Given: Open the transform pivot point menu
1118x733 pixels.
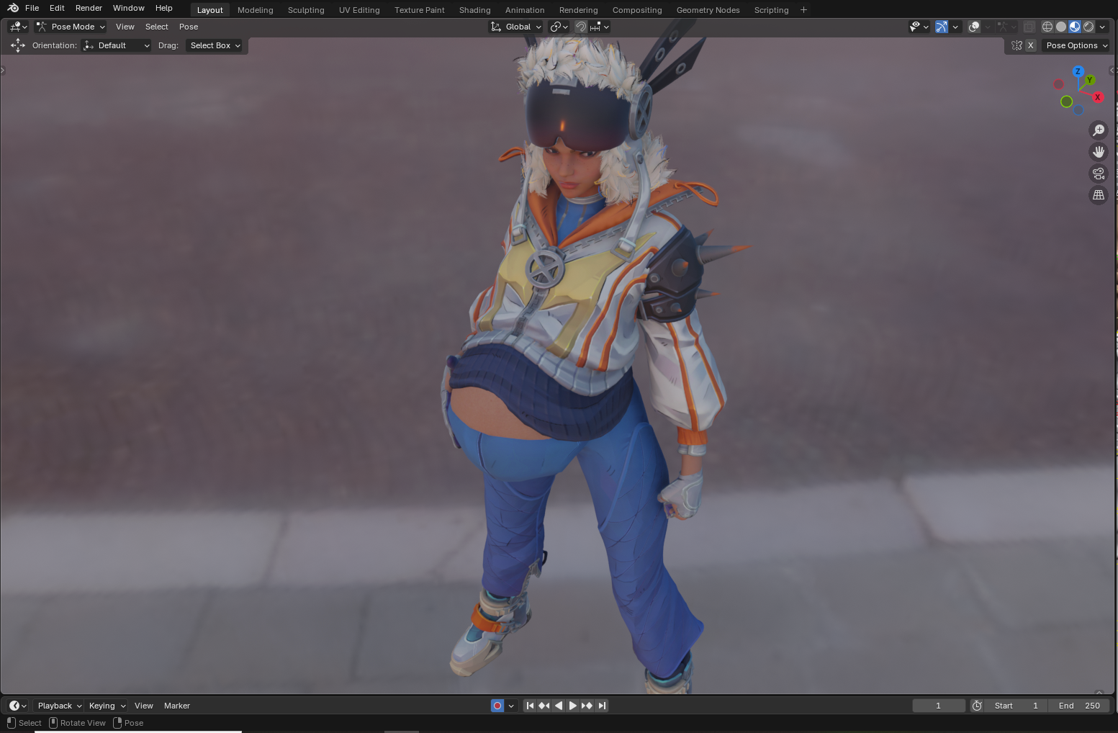Looking at the screenshot, I should (559, 27).
